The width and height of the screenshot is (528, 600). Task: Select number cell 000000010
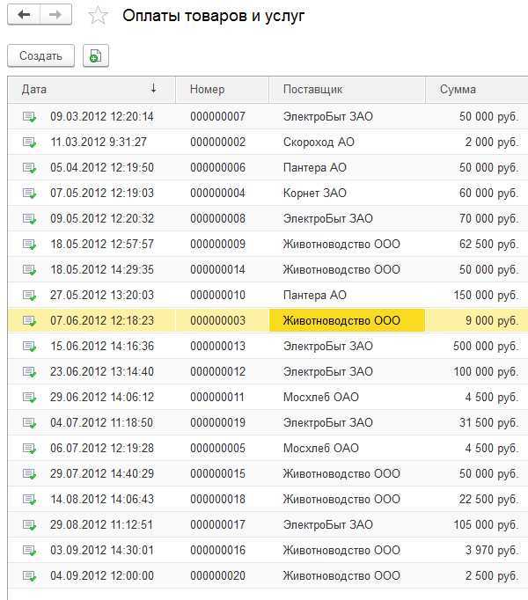pyautogui.click(x=218, y=295)
